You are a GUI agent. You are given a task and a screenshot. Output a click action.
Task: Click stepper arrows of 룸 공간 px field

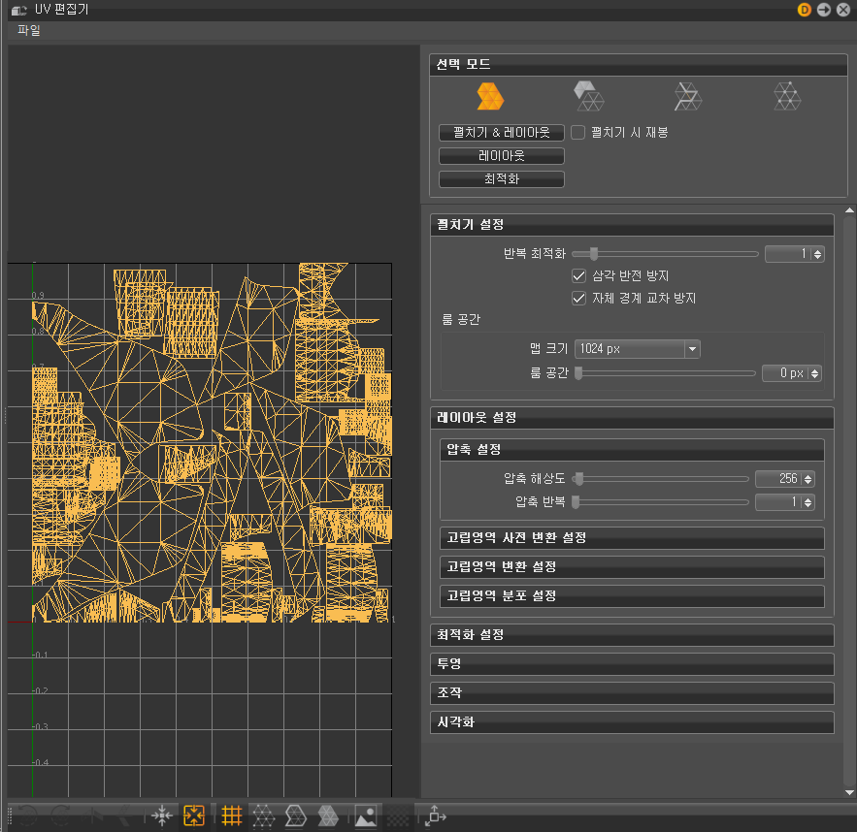[815, 373]
